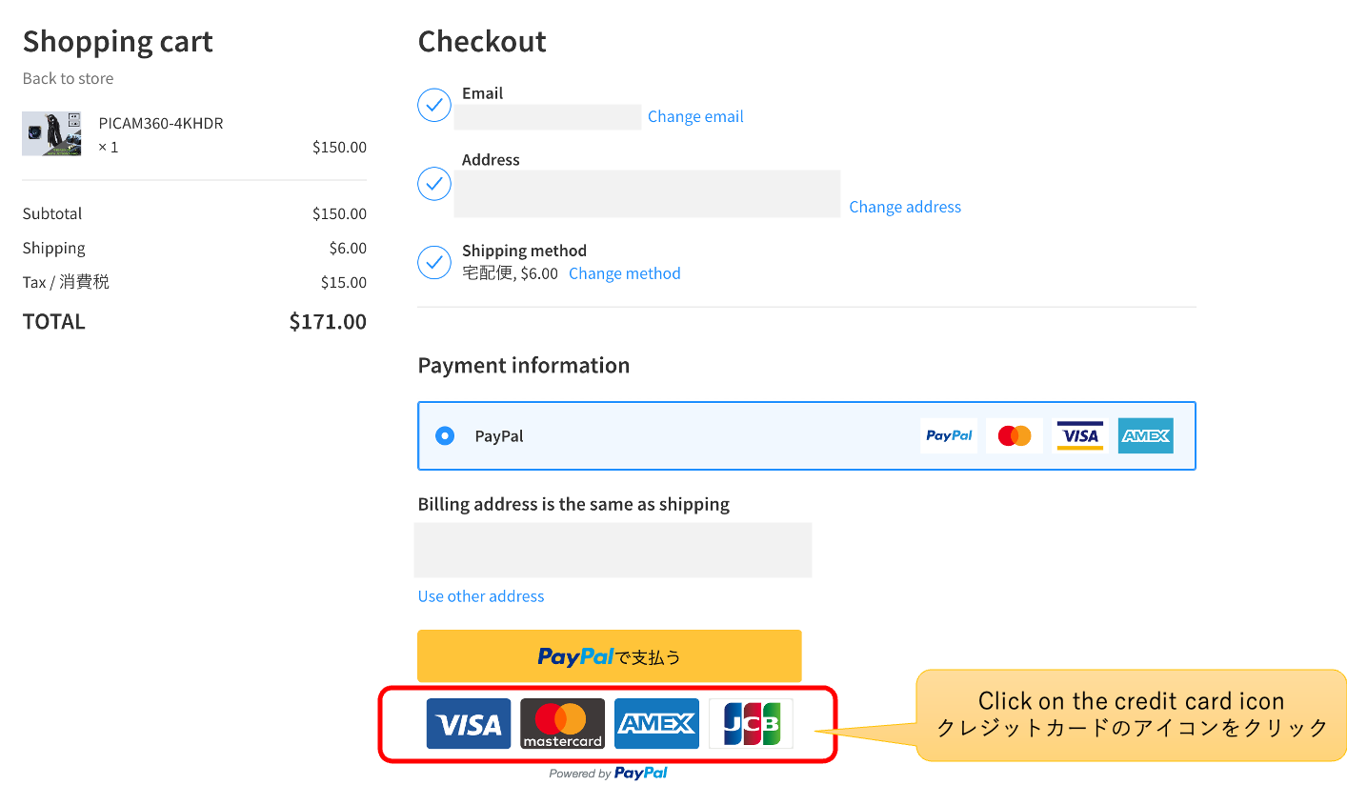Viewport: 1347px width, 805px height.
Task: Click Use other address link
Action: (x=480, y=595)
